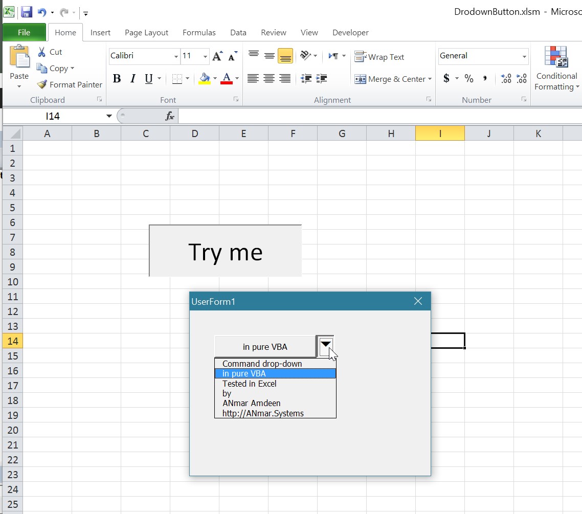Click the 'in pure VBA' command button
Viewport: 582px width, 514px height.
(265, 347)
